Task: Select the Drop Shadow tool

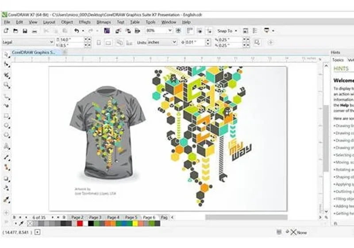Action: [7, 178]
